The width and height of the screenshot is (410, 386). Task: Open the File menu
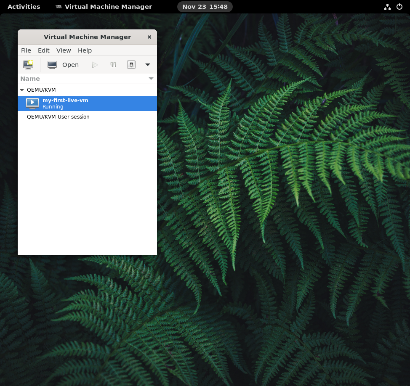point(26,50)
